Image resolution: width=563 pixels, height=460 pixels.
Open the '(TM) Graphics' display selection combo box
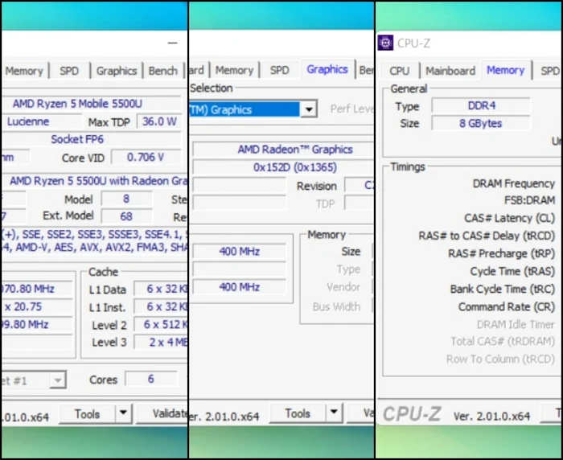[x=253, y=109]
